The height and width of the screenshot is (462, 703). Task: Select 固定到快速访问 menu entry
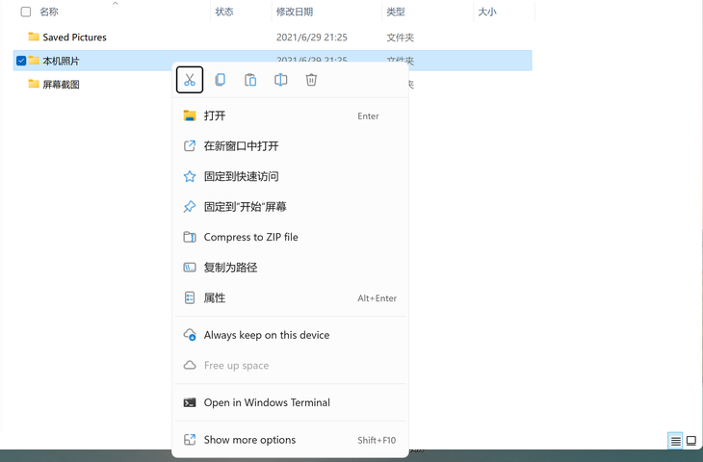coord(241,177)
